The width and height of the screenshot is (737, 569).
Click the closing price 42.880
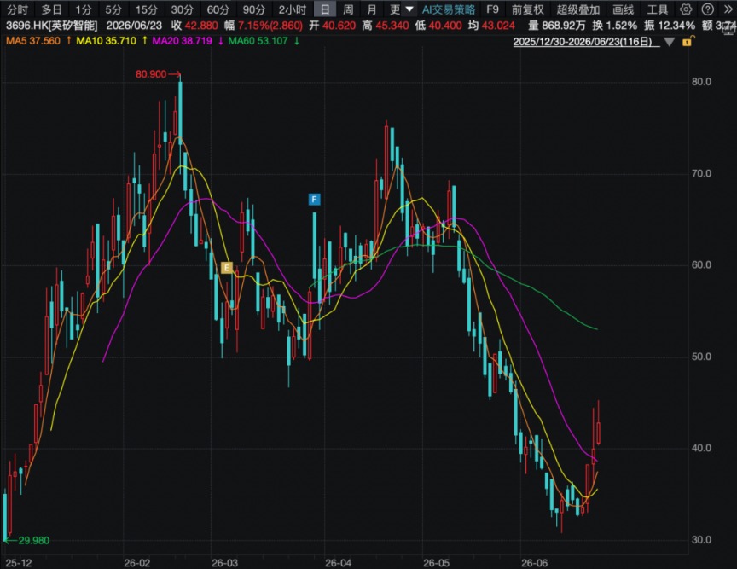pyautogui.click(x=201, y=26)
